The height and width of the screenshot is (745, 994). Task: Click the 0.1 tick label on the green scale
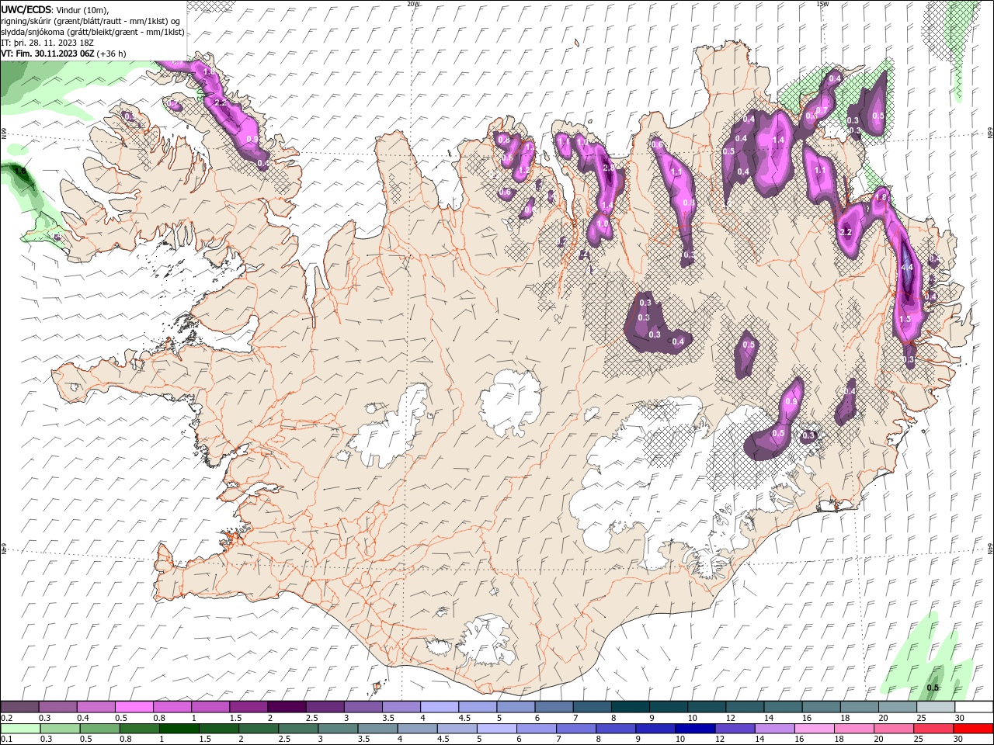click(x=7, y=740)
